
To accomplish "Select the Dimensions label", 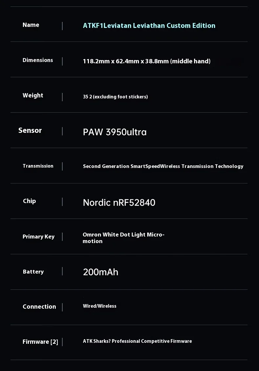I will pyautogui.click(x=38, y=60).
